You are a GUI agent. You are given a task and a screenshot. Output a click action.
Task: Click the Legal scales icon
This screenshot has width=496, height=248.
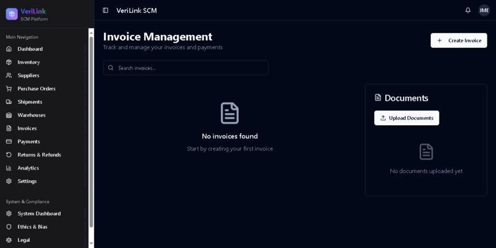point(9,240)
